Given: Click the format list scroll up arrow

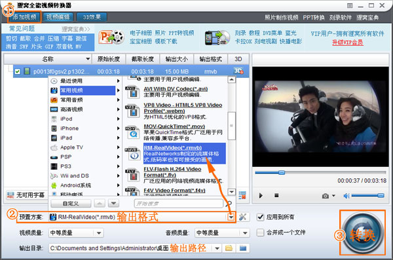Looking at the screenshot, I should tap(232, 80).
